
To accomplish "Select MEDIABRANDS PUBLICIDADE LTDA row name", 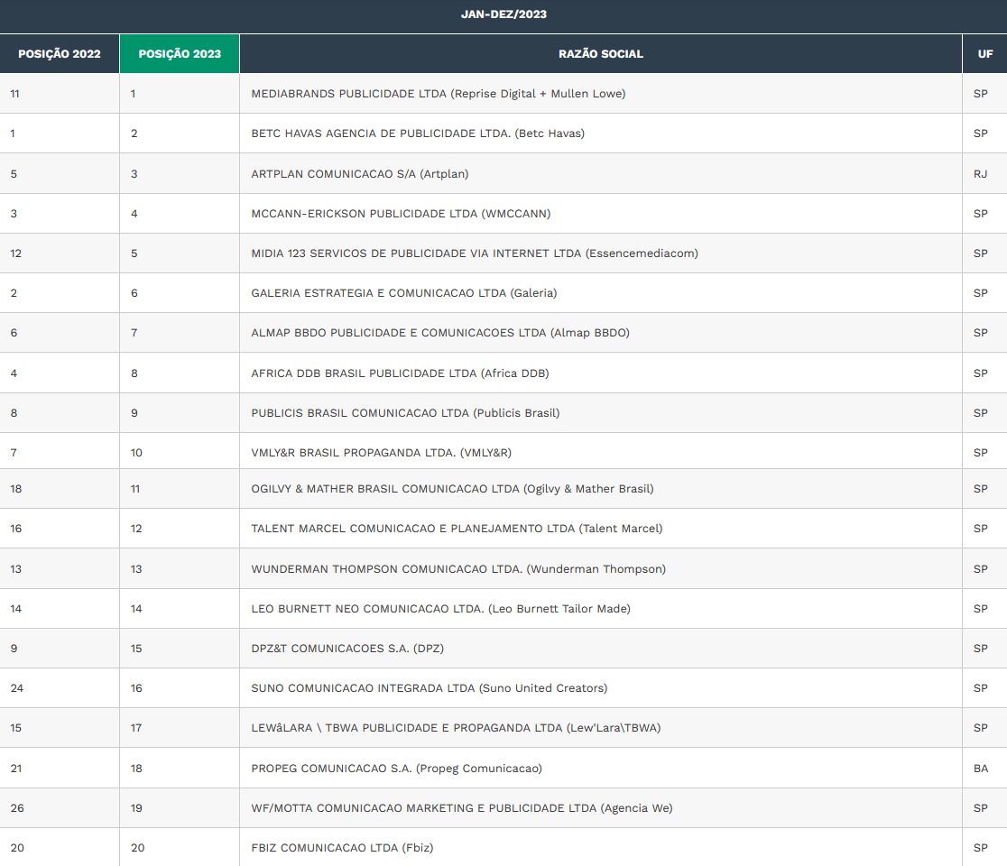I will (438, 94).
